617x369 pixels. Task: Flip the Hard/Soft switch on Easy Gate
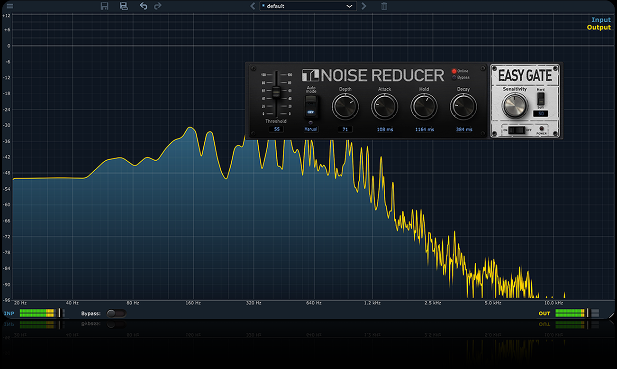(x=541, y=99)
